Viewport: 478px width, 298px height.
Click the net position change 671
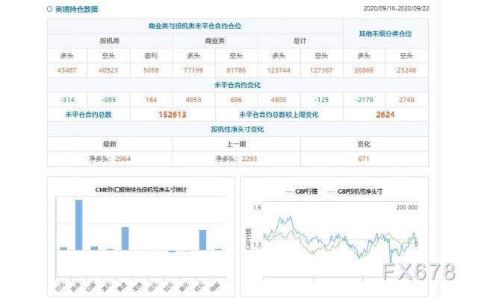364,159
